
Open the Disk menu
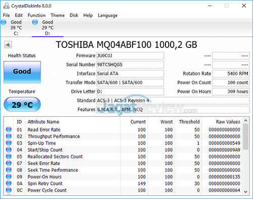pos(74,15)
